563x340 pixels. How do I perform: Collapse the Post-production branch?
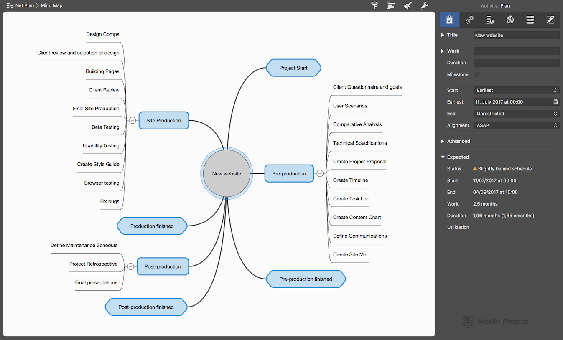click(x=130, y=266)
